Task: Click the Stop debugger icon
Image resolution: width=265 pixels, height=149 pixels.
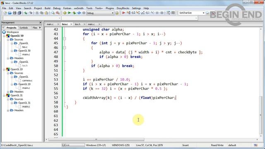Action: [162, 13]
